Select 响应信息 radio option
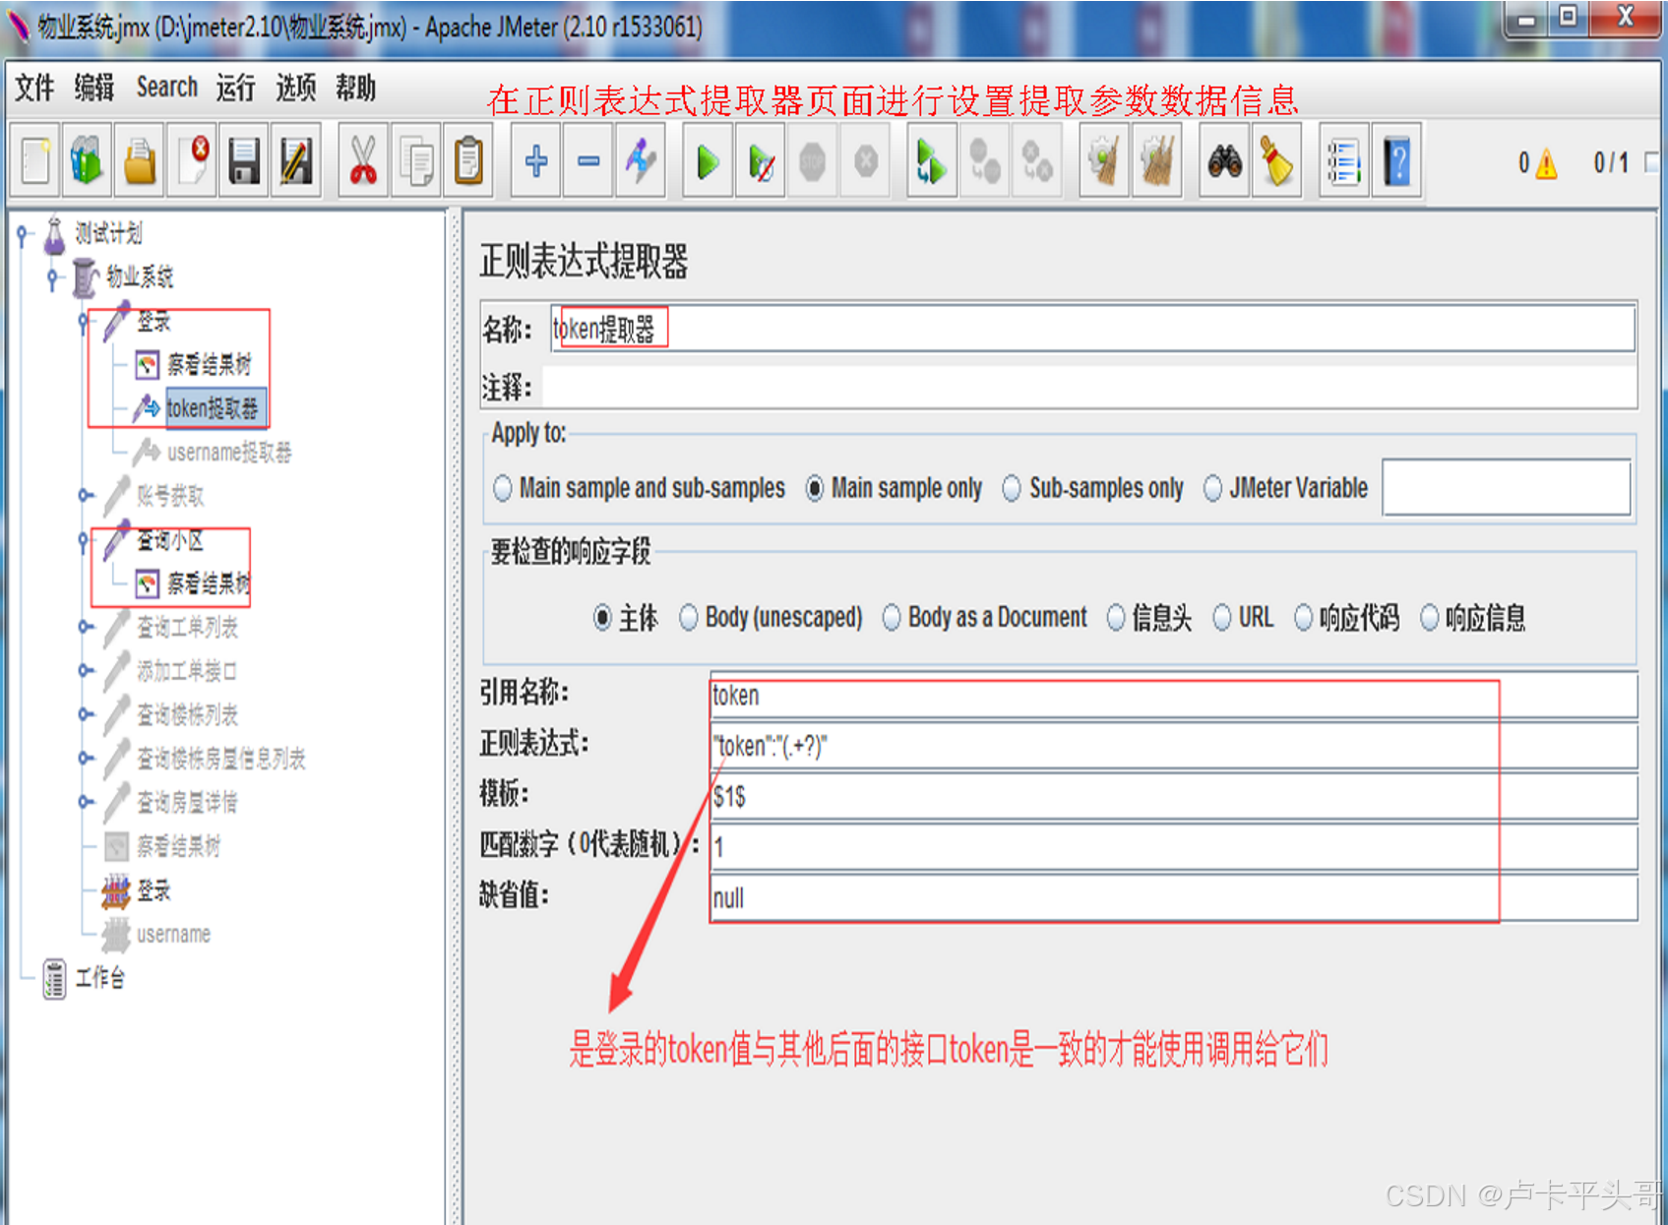Viewport: 1668px width, 1225px height. pyautogui.click(x=1430, y=618)
